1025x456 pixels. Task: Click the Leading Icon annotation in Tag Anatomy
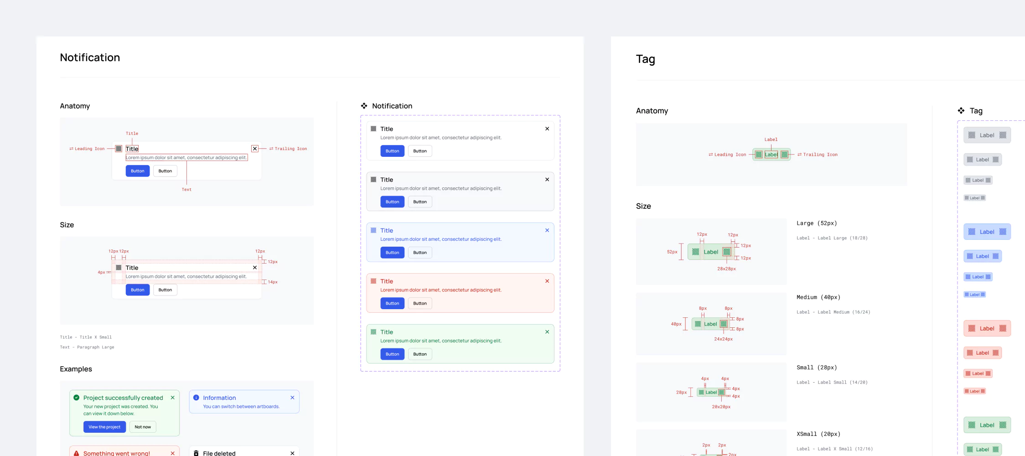coord(727,155)
